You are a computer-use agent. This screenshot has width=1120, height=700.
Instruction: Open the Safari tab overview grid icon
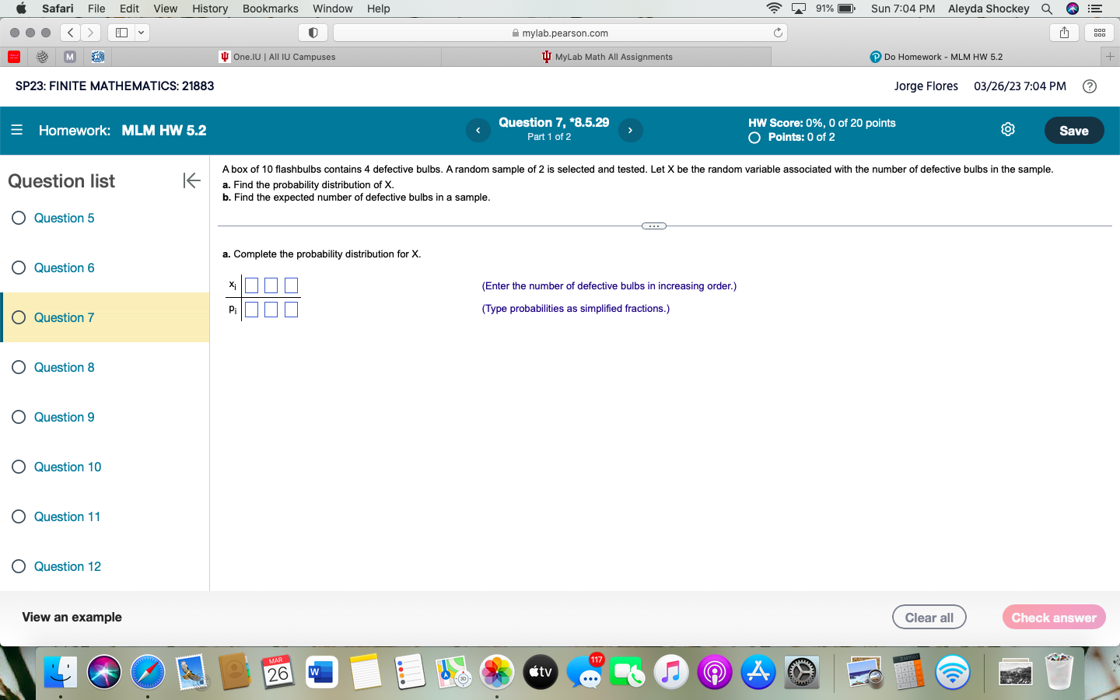[1098, 32]
